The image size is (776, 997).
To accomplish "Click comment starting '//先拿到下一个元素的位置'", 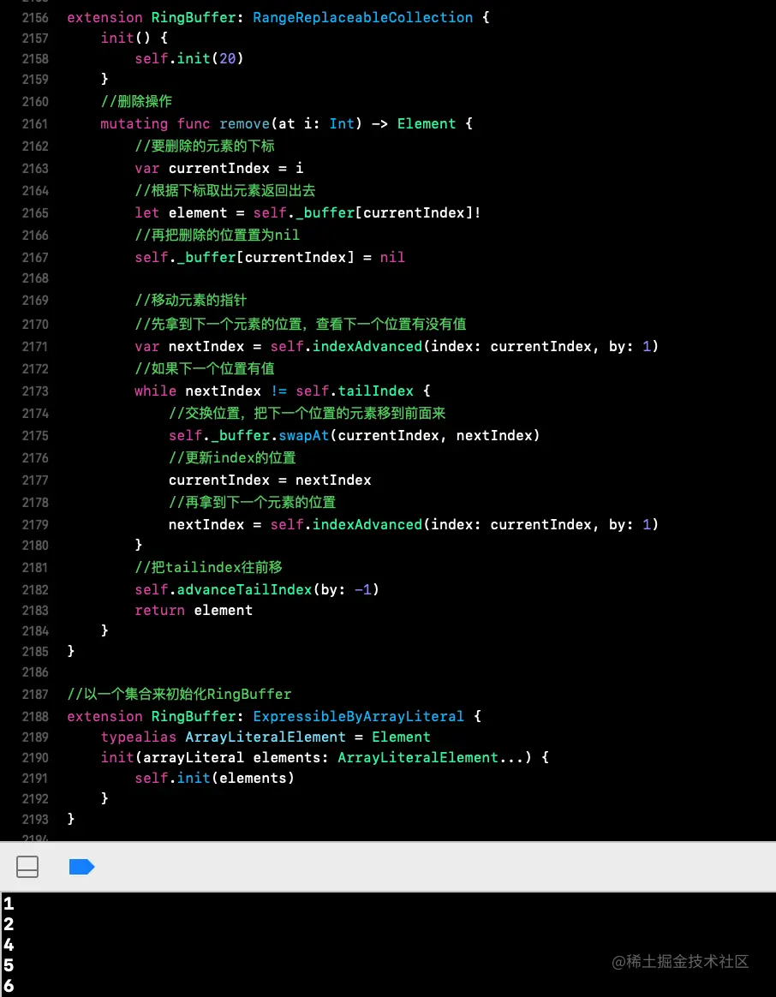I will point(301,325).
